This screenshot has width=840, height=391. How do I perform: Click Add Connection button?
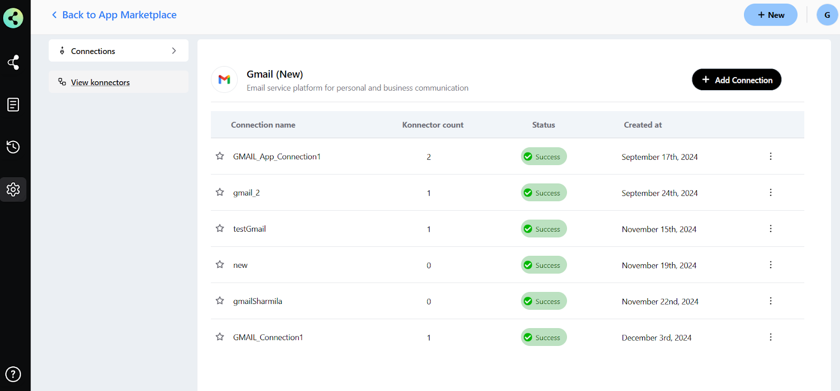click(737, 80)
